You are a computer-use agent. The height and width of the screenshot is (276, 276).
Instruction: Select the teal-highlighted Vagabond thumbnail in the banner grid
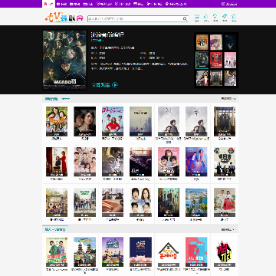tap(202, 60)
